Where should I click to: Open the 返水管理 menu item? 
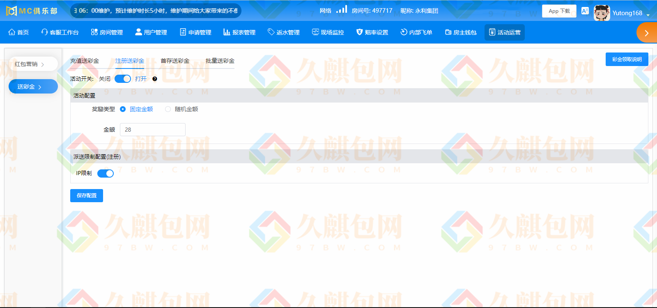284,32
